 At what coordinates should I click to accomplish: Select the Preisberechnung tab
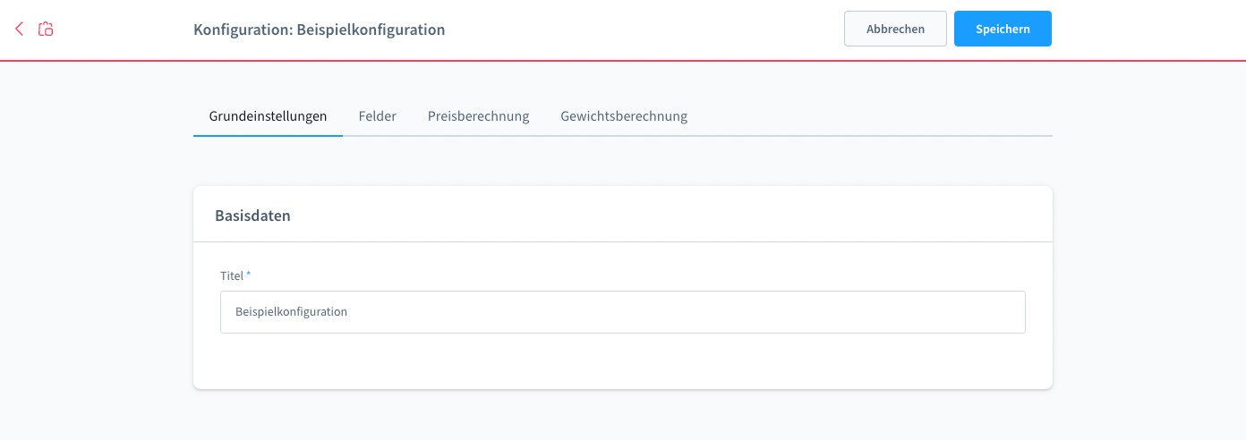click(x=478, y=116)
